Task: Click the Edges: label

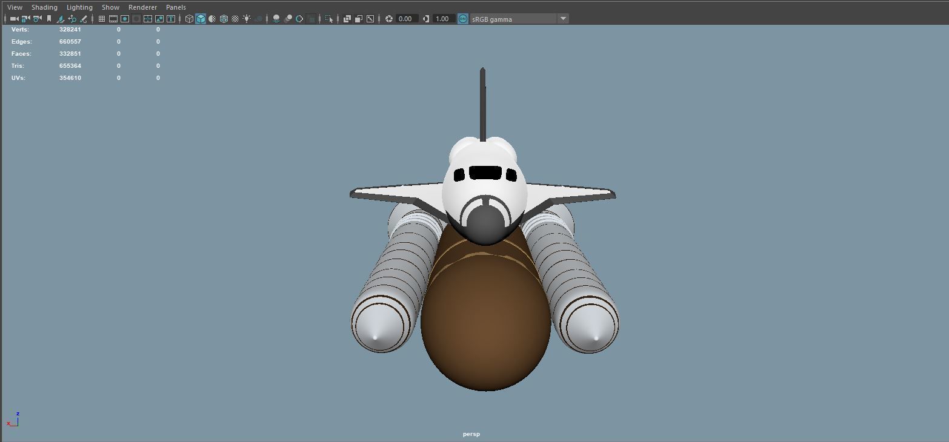Action: coord(22,41)
